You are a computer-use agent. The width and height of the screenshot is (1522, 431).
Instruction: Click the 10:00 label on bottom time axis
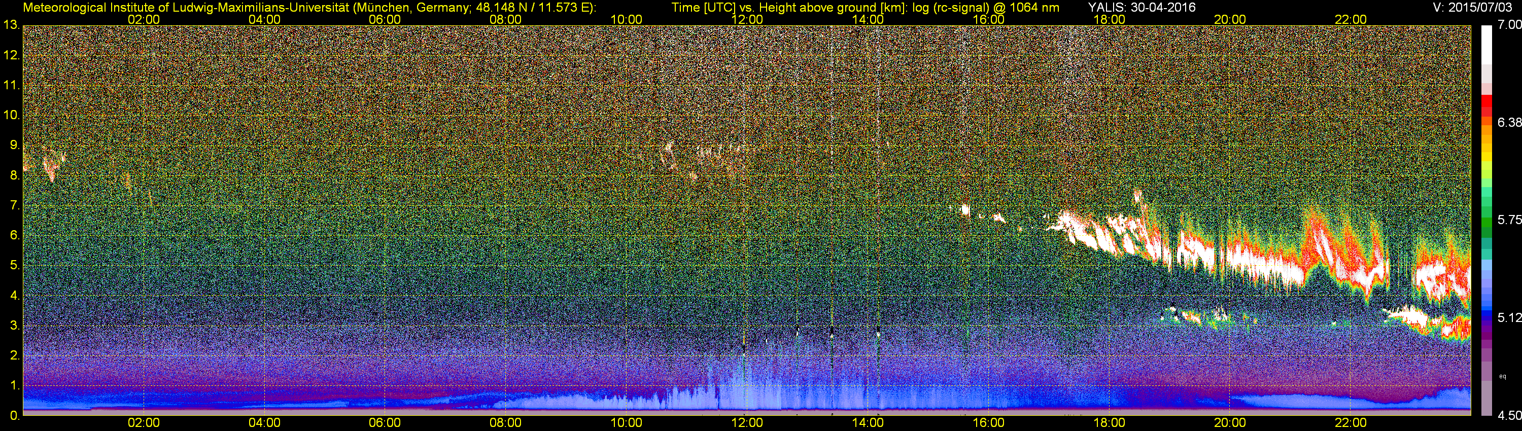626,423
